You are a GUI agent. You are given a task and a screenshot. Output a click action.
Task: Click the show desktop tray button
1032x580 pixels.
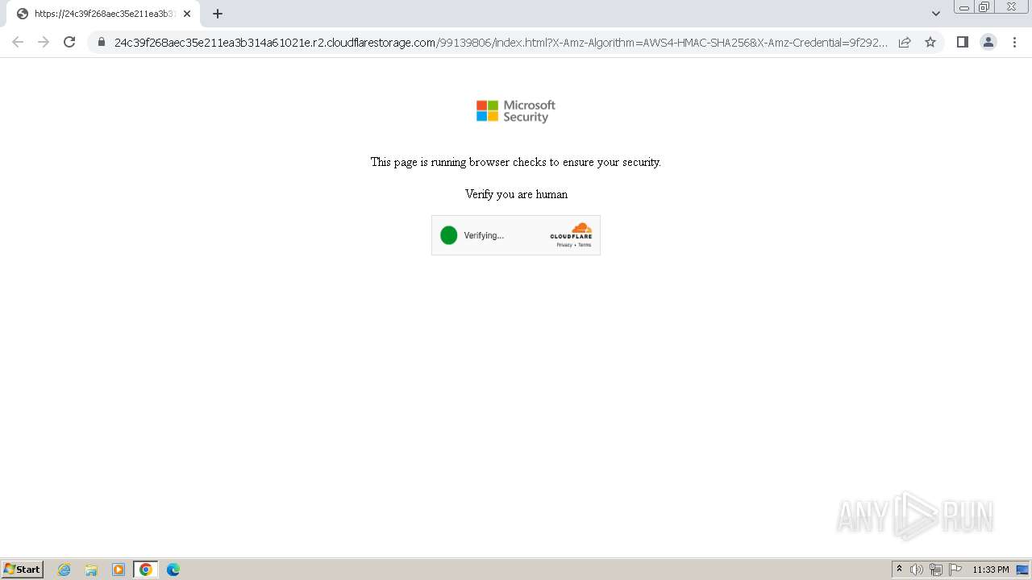tap(1022, 570)
